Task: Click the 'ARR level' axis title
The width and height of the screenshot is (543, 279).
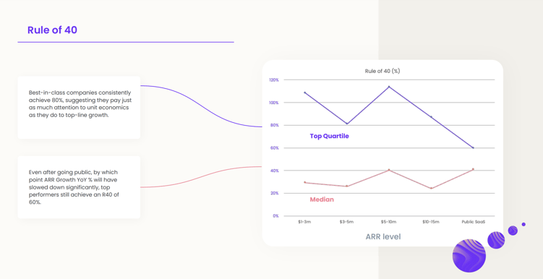Action: [x=383, y=237]
